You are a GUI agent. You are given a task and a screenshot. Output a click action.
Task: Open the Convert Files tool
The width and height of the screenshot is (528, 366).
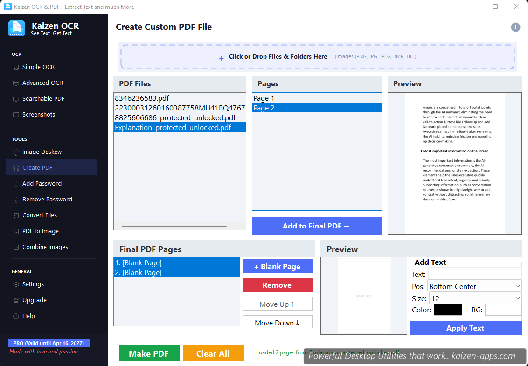click(40, 215)
